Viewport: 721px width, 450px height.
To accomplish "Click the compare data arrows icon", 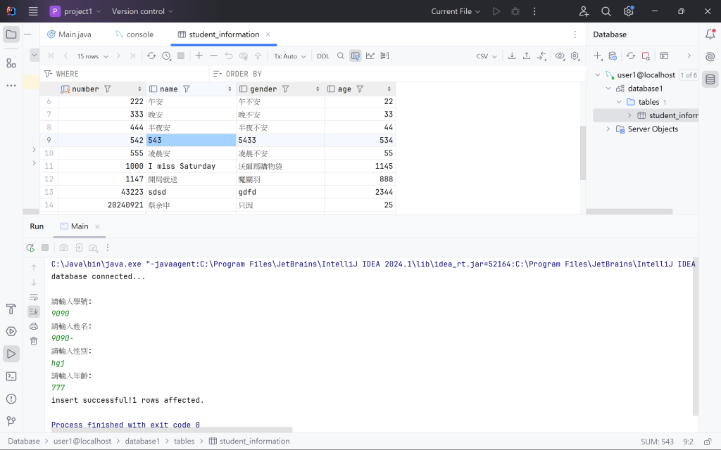I will [541, 56].
